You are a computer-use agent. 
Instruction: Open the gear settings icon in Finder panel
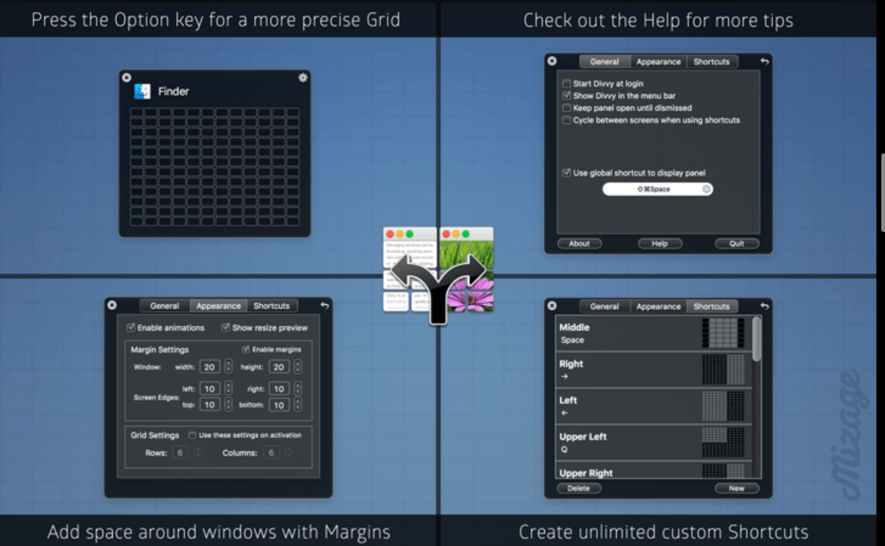(303, 78)
